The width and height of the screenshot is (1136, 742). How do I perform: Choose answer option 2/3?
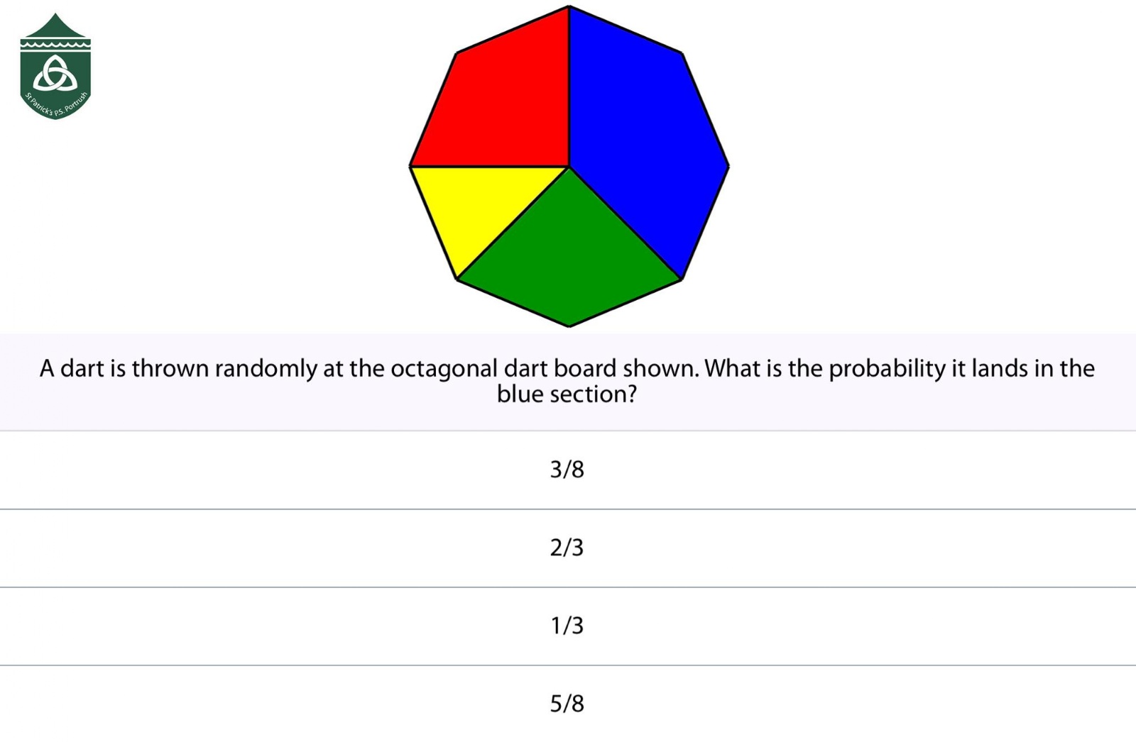click(567, 548)
